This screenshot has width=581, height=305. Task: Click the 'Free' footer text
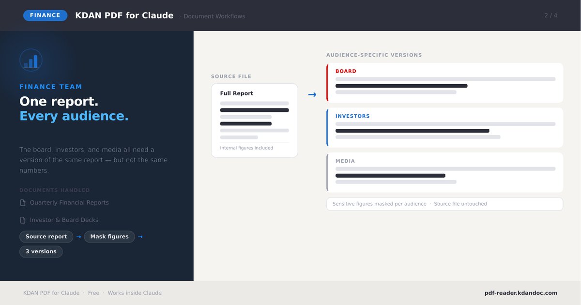pyautogui.click(x=93, y=293)
